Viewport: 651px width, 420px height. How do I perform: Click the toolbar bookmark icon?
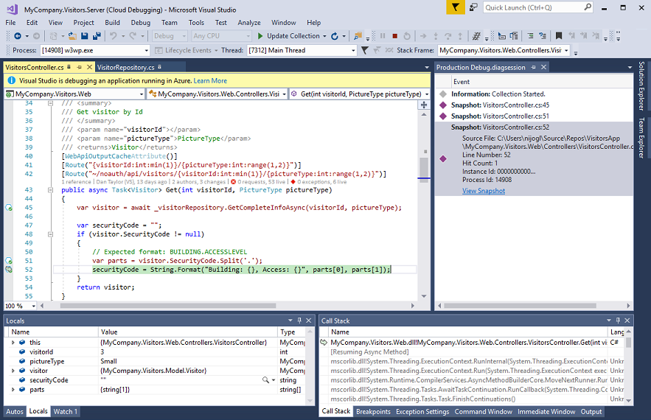(559, 36)
